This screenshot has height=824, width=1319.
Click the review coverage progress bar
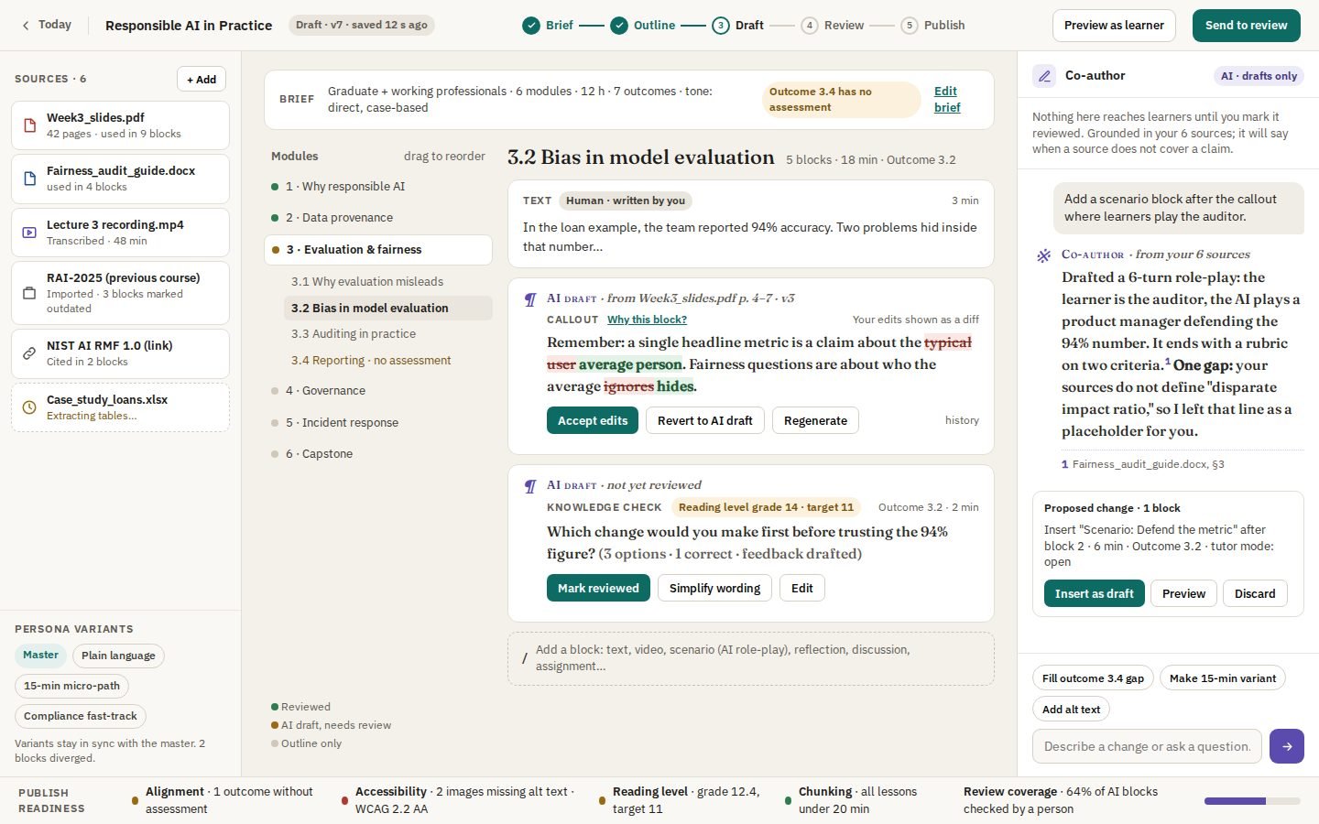point(1252,801)
